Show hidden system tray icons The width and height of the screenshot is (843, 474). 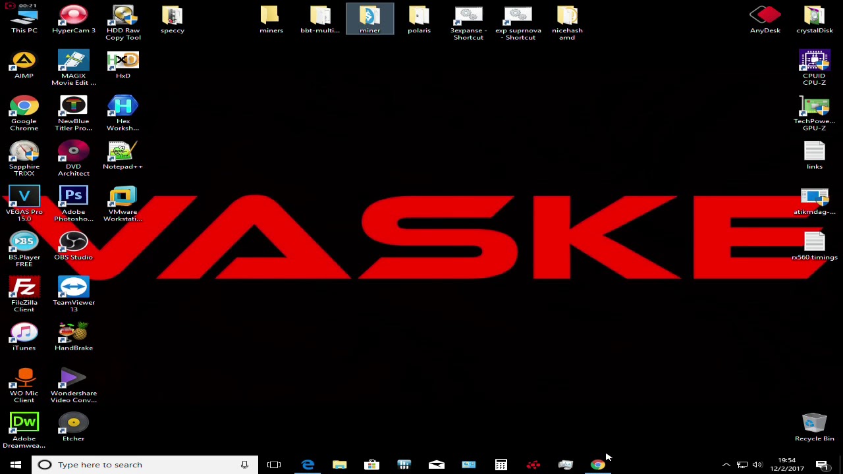click(x=726, y=465)
